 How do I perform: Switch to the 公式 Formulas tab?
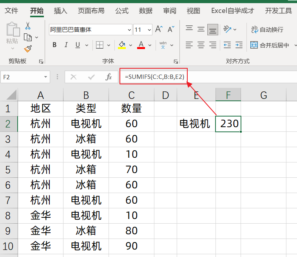[122, 11]
